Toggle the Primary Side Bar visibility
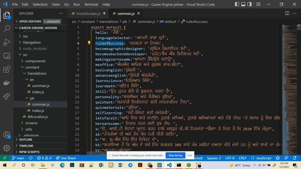301x169 pixels. 237,4
